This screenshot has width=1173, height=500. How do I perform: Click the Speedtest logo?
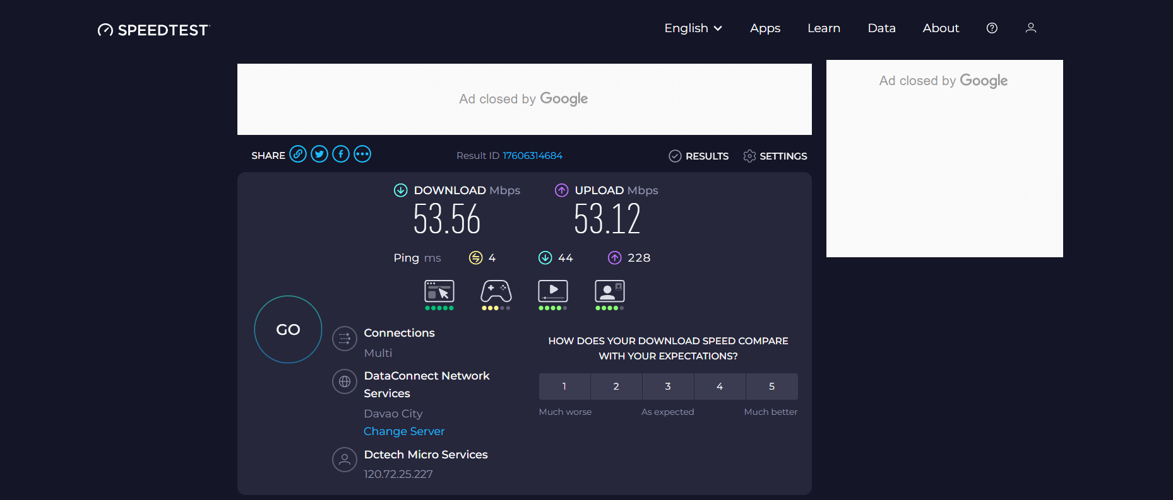[x=153, y=30]
